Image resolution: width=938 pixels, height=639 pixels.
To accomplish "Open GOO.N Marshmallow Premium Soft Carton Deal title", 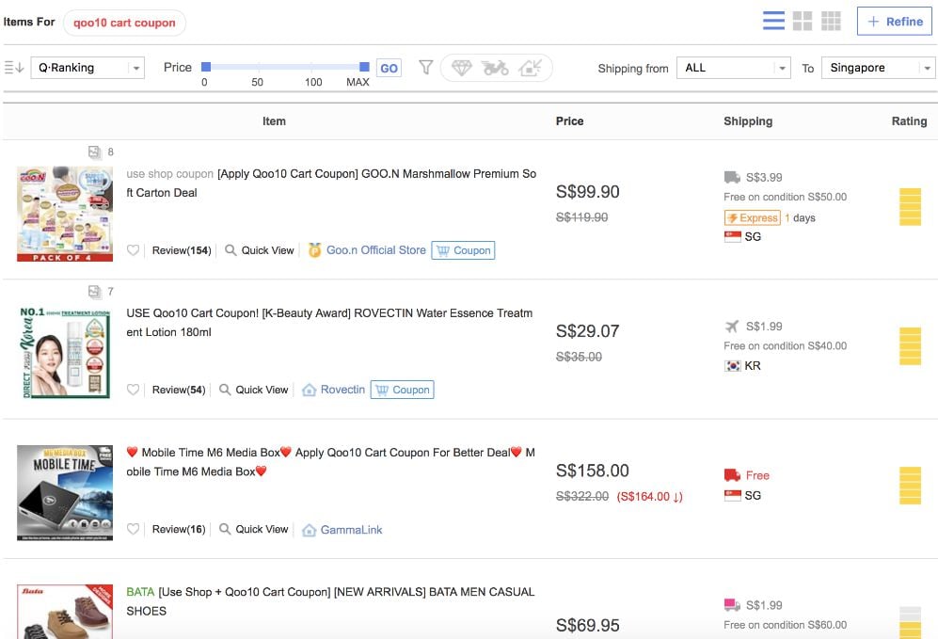I will tap(331, 184).
